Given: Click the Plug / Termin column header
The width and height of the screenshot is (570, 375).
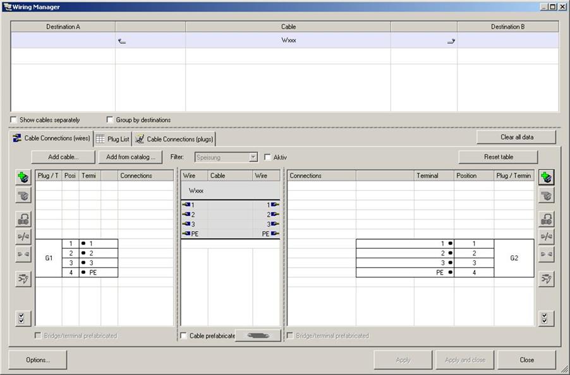Looking at the screenshot, I should click(x=514, y=176).
